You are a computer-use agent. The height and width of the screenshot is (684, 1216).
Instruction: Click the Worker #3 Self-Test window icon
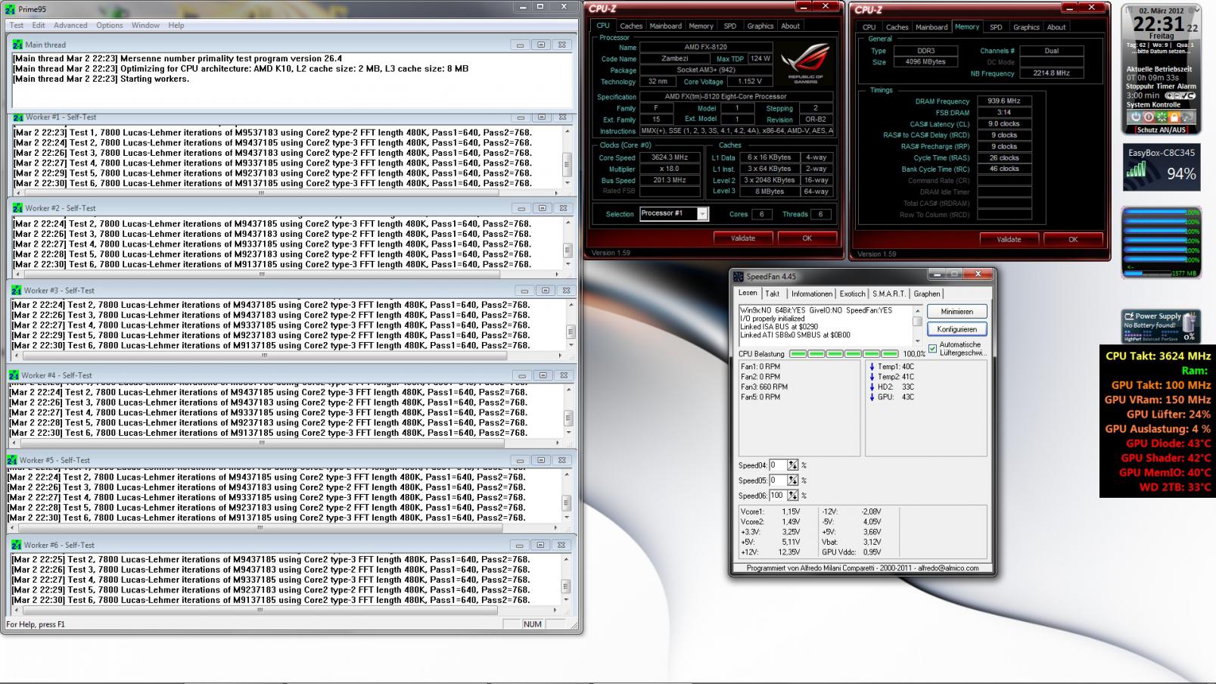pos(17,291)
